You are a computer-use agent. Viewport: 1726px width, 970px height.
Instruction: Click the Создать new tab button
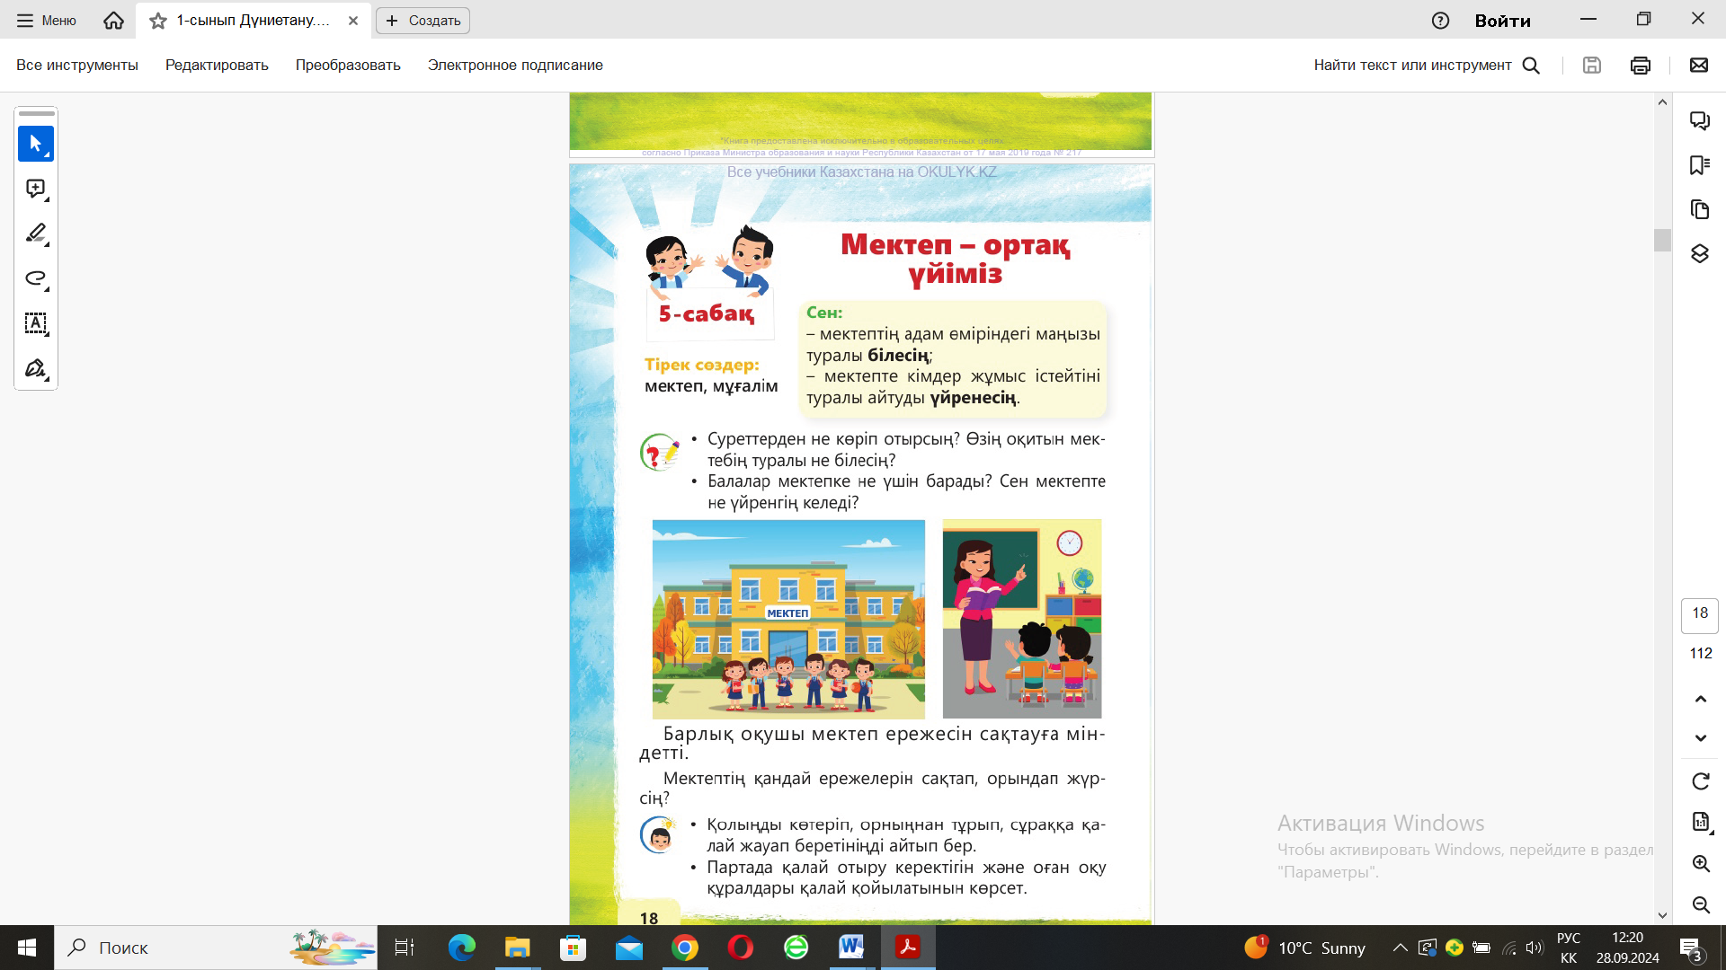pos(423,20)
